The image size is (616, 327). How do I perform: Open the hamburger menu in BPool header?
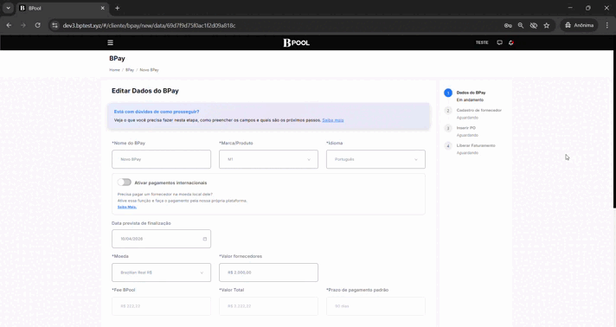111,42
